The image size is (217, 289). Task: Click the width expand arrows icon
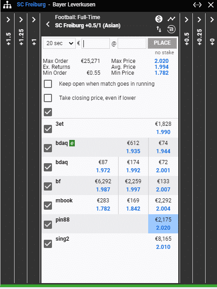(x=197, y=5)
